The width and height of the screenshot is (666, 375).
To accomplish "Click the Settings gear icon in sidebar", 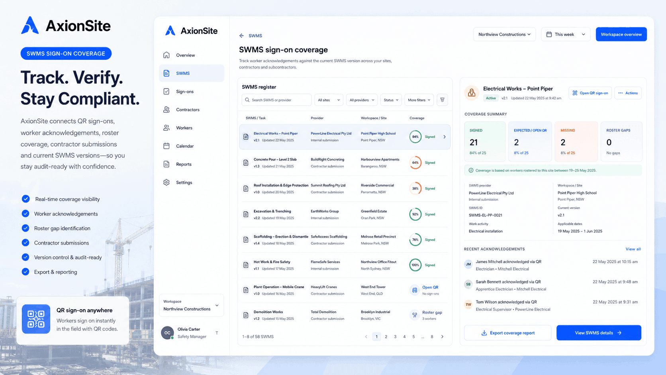I will 166,183.
